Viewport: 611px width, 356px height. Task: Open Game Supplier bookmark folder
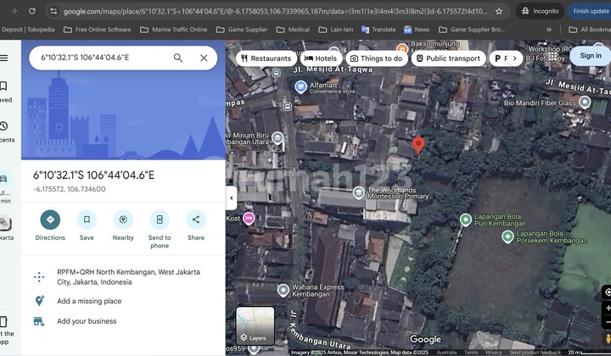coord(242,30)
